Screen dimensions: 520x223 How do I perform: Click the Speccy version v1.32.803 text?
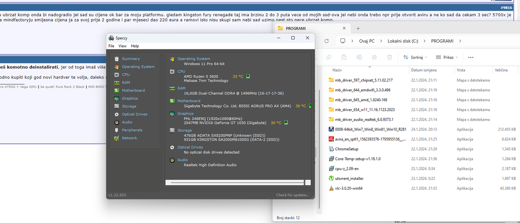(117, 195)
